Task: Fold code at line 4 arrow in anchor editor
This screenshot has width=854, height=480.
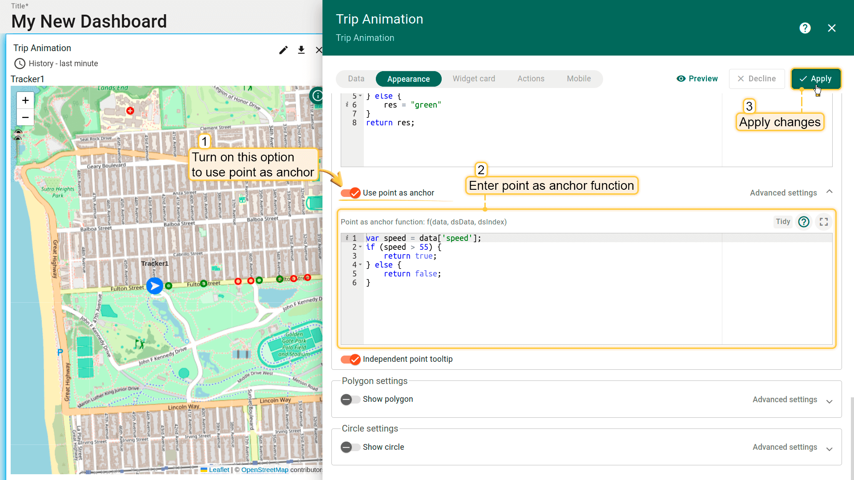Action: coord(360,265)
